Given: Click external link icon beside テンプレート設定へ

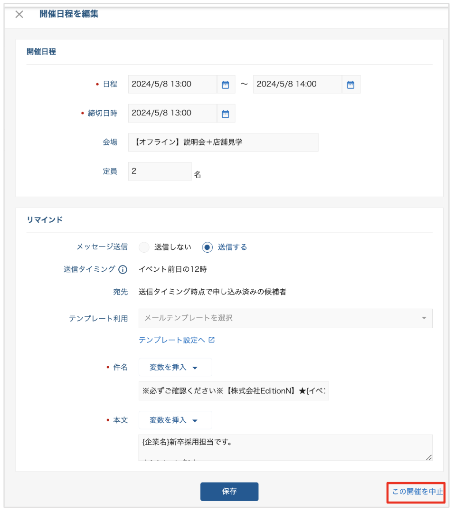Looking at the screenshot, I should click(x=212, y=340).
